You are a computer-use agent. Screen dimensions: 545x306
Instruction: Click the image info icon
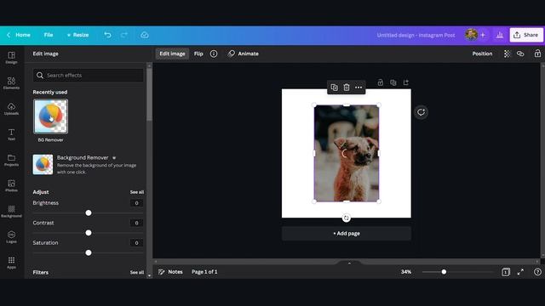[214, 54]
